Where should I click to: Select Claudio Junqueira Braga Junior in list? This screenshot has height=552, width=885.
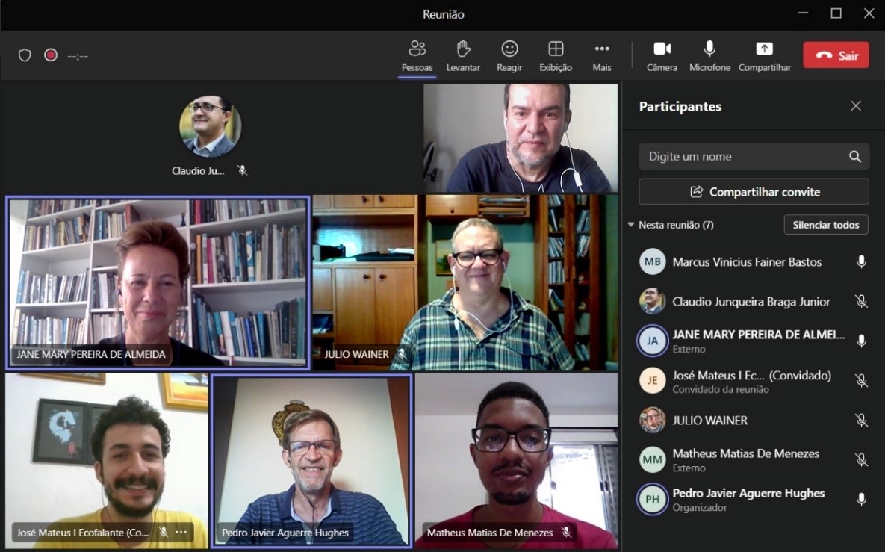754,302
